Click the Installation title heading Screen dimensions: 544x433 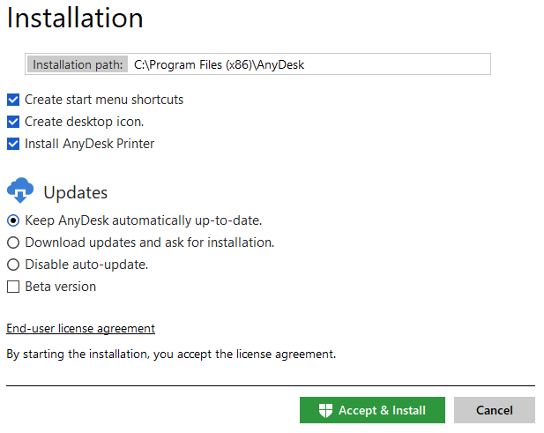coord(75,18)
